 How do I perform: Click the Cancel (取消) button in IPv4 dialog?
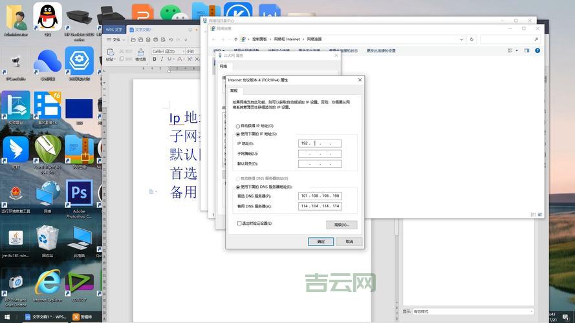tap(349, 242)
